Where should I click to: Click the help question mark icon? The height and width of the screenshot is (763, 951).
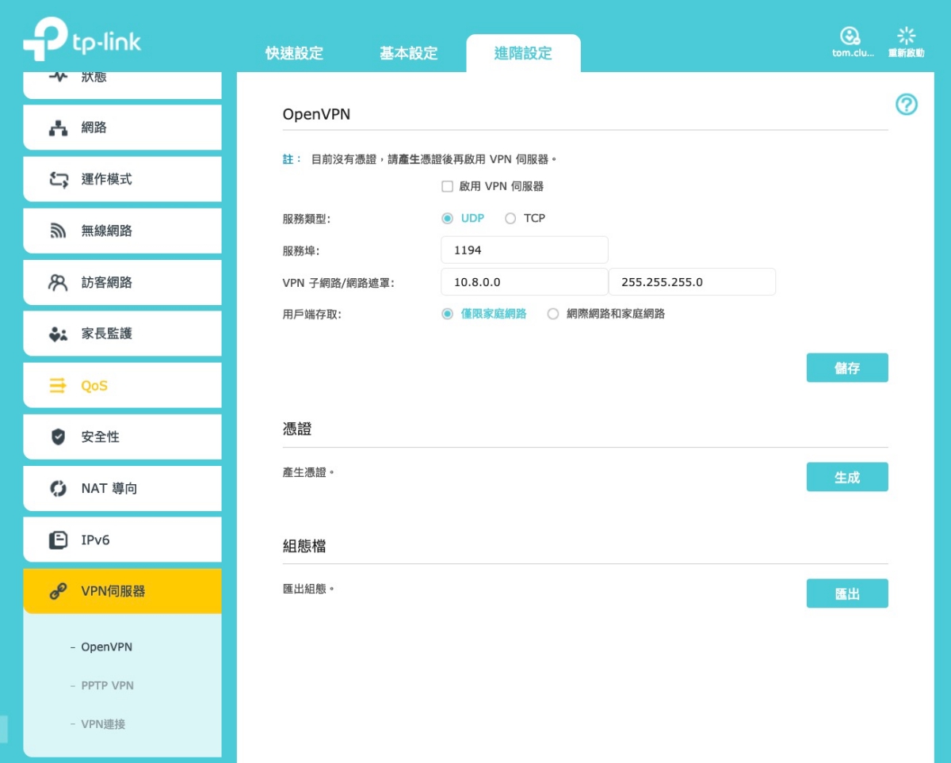[906, 105]
